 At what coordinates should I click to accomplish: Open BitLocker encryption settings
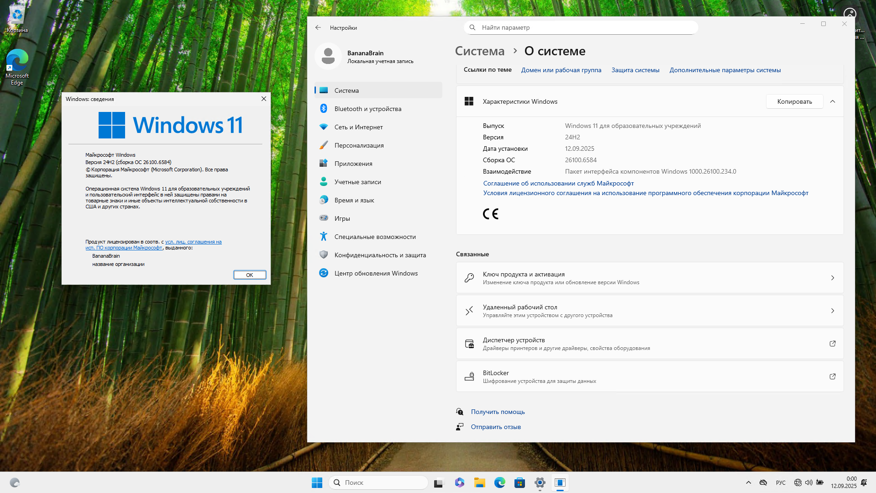pyautogui.click(x=650, y=376)
